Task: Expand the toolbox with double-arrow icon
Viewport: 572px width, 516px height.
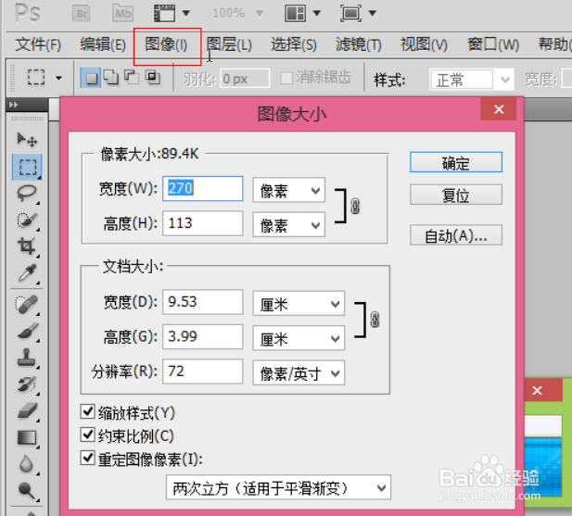Action: pyautogui.click(x=14, y=105)
